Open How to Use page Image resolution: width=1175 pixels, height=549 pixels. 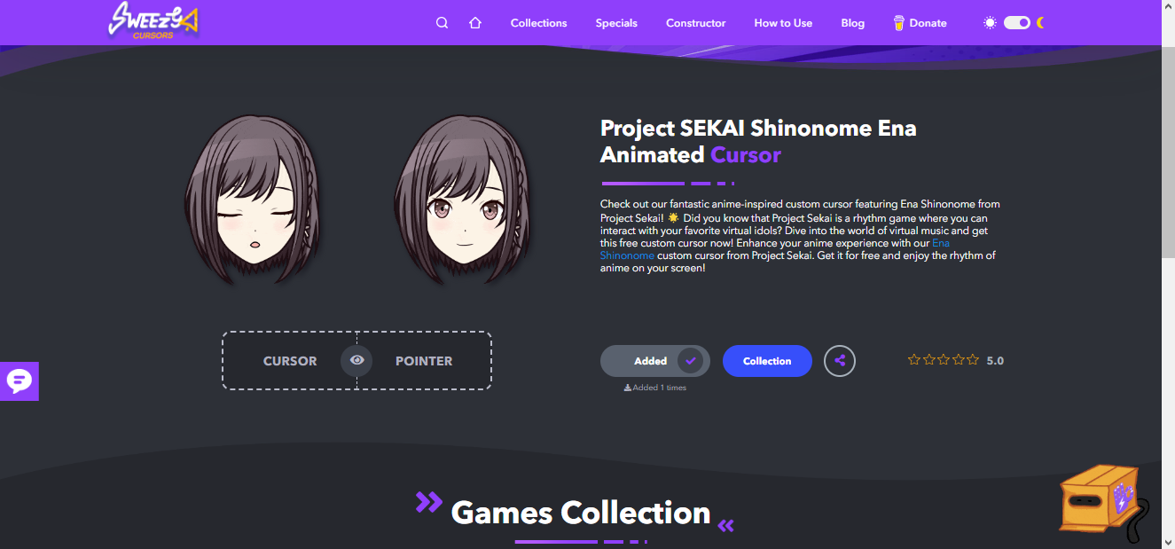(783, 23)
